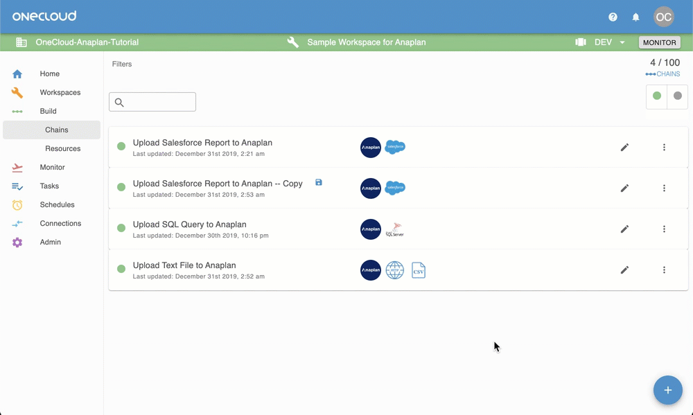693x415 pixels.
Task: Click the save disk icon on Copy chain
Action: point(319,182)
